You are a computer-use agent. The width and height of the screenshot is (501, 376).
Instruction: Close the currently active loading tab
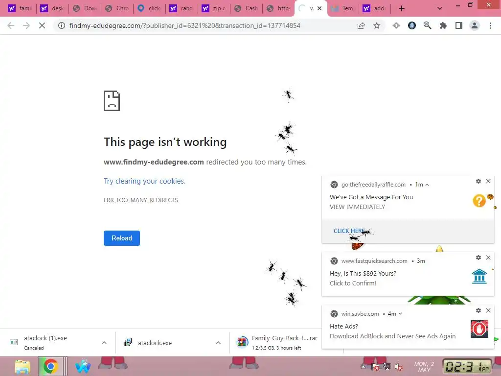(319, 8)
